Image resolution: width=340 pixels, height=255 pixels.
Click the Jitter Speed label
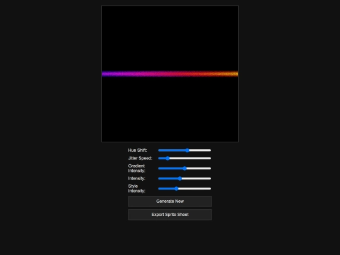click(140, 158)
